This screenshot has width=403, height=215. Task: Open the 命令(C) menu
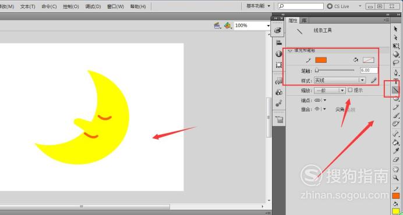tap(49, 6)
